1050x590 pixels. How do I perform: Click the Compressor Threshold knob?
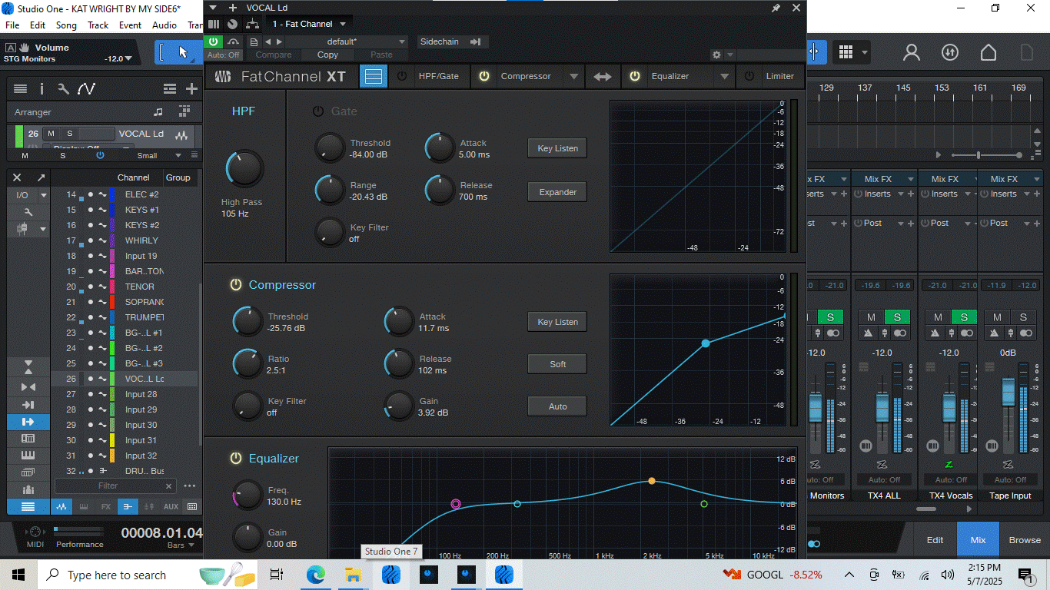[x=248, y=321]
